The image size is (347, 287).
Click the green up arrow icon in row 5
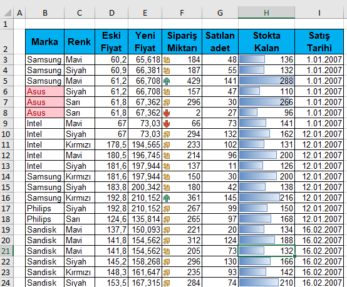click(167, 81)
